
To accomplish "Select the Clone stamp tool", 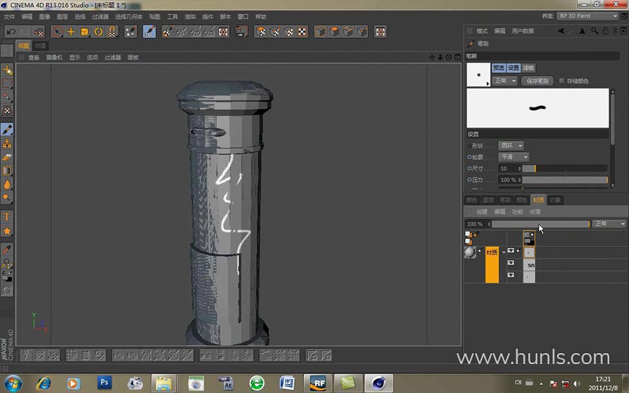I will coord(8,143).
